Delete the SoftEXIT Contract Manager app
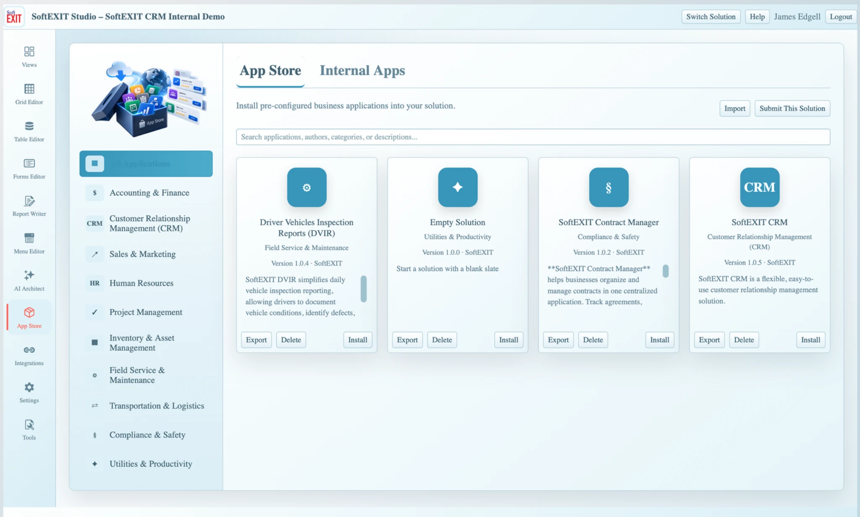860x517 pixels. point(593,340)
